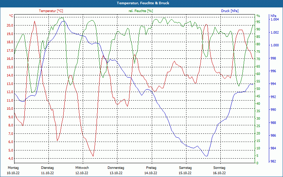Select the red Temperatur [°C] legend label
Viewport: 283px width, 177px height.
click(51, 11)
